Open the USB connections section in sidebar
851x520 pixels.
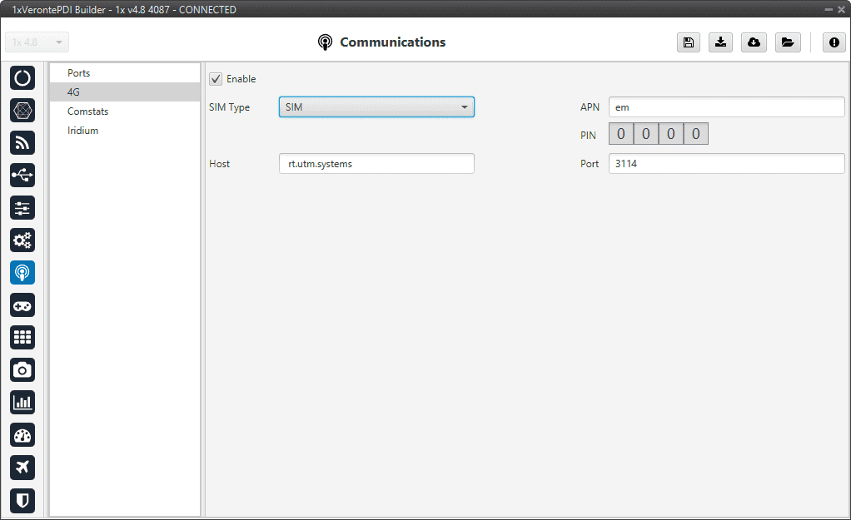coord(22,175)
